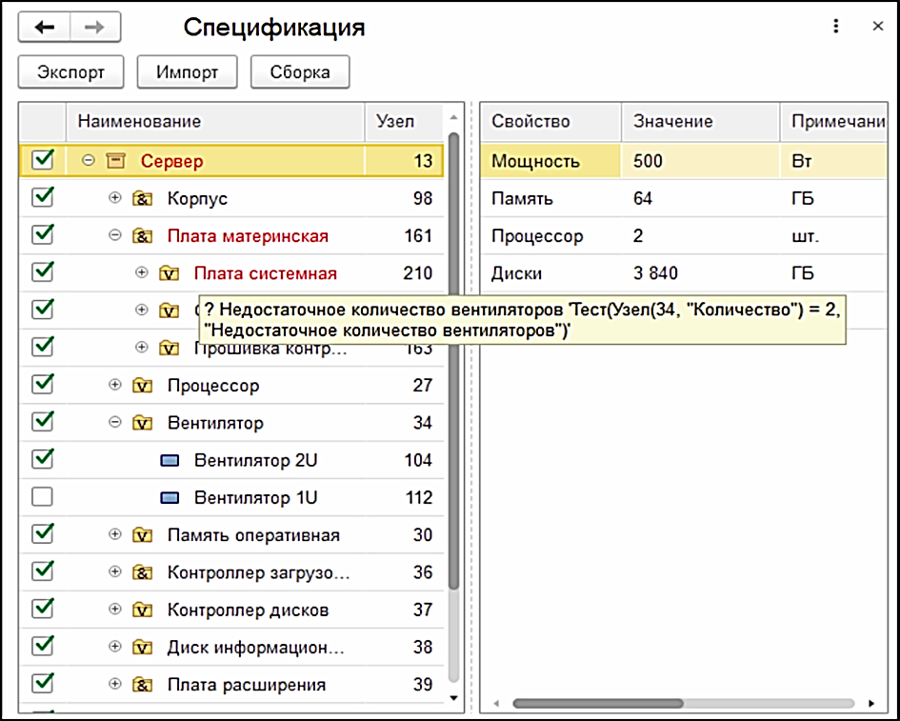Viewport: 900px width, 721px height.
Task: Click the Наименование column header
Action: [x=139, y=122]
